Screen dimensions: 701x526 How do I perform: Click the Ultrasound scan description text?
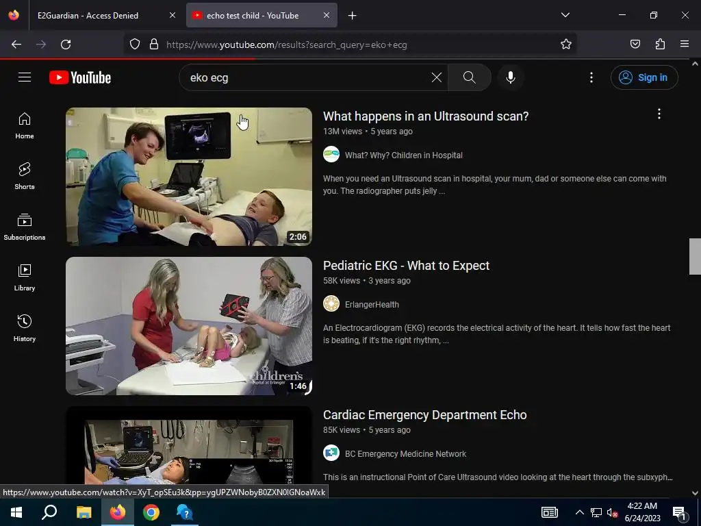pyautogui.click(x=495, y=185)
